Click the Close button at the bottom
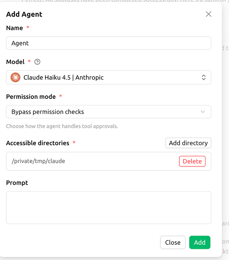This screenshot has height=260, width=229. [173, 242]
